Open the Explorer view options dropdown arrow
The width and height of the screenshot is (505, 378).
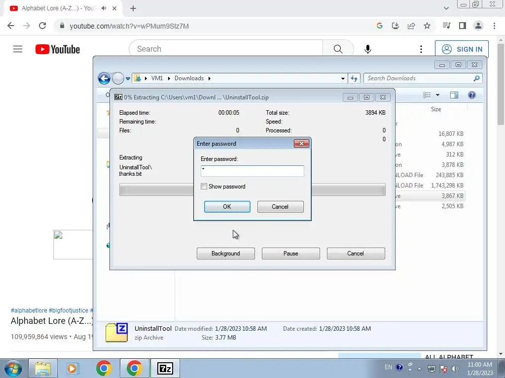coord(437,95)
